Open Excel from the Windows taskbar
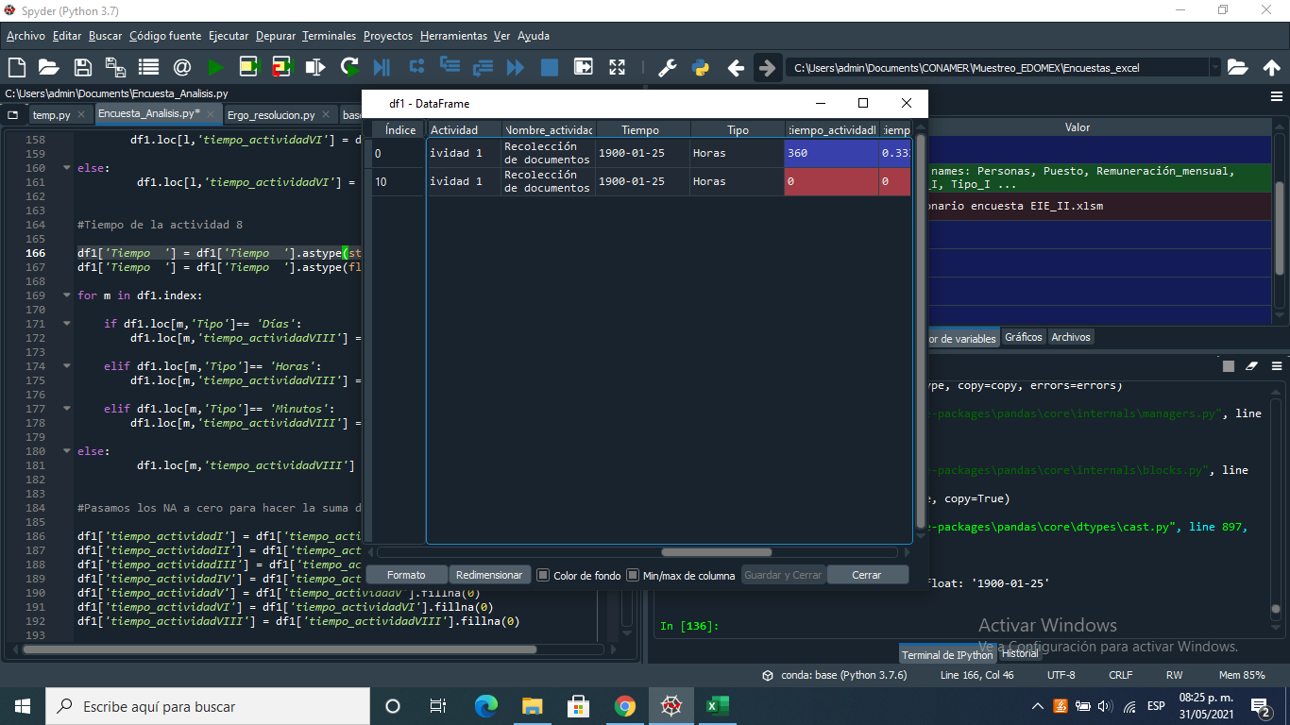The height and width of the screenshot is (725, 1290). point(718,706)
